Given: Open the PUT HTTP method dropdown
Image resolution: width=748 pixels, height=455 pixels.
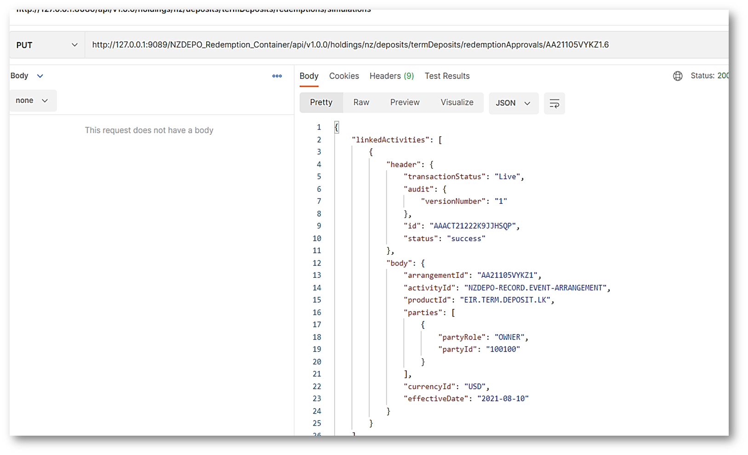Looking at the screenshot, I should pyautogui.click(x=46, y=45).
